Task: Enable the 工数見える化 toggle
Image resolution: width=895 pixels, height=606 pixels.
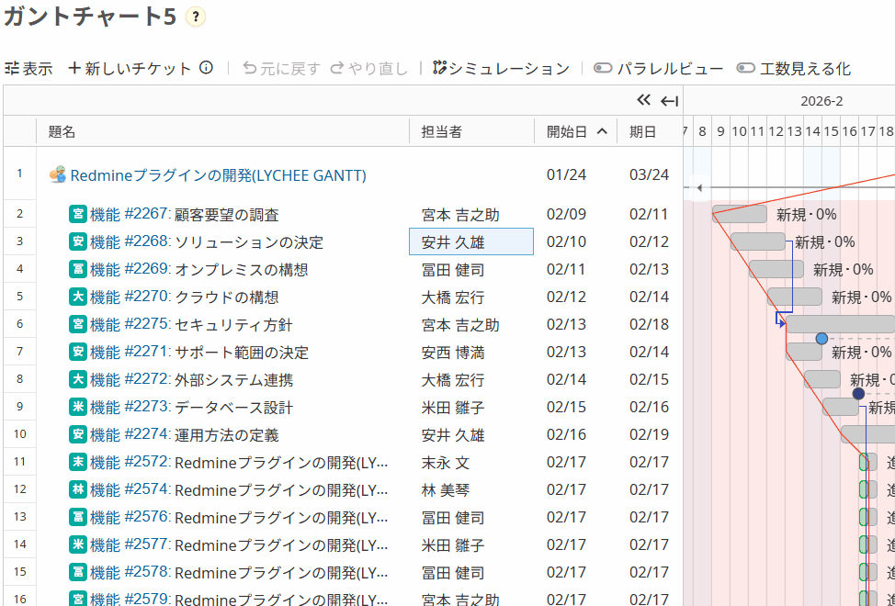Action: click(x=745, y=67)
